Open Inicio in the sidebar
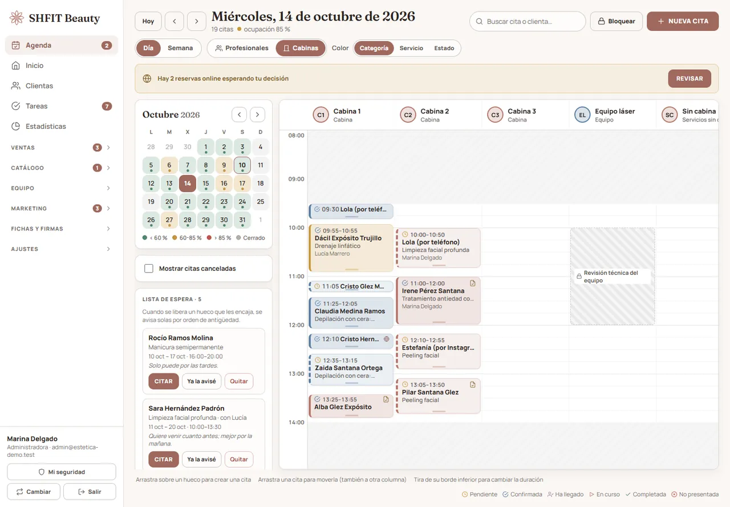 [62, 66]
